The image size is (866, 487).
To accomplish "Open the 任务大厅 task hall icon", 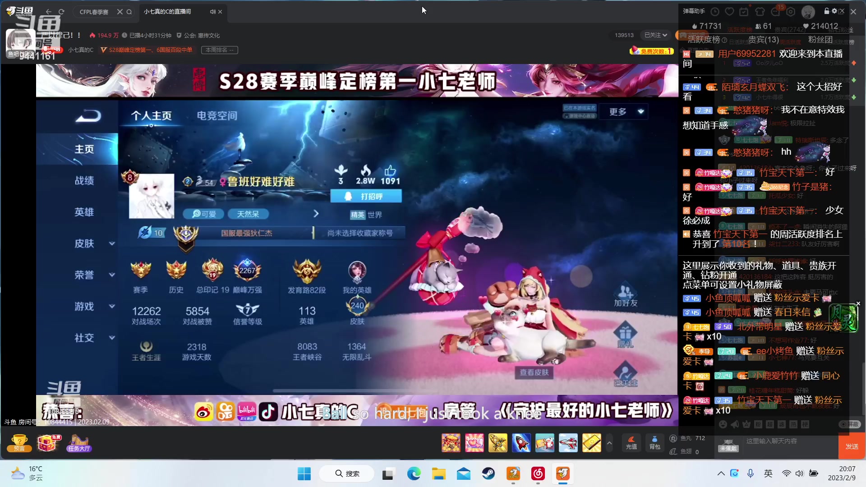I will click(x=79, y=443).
